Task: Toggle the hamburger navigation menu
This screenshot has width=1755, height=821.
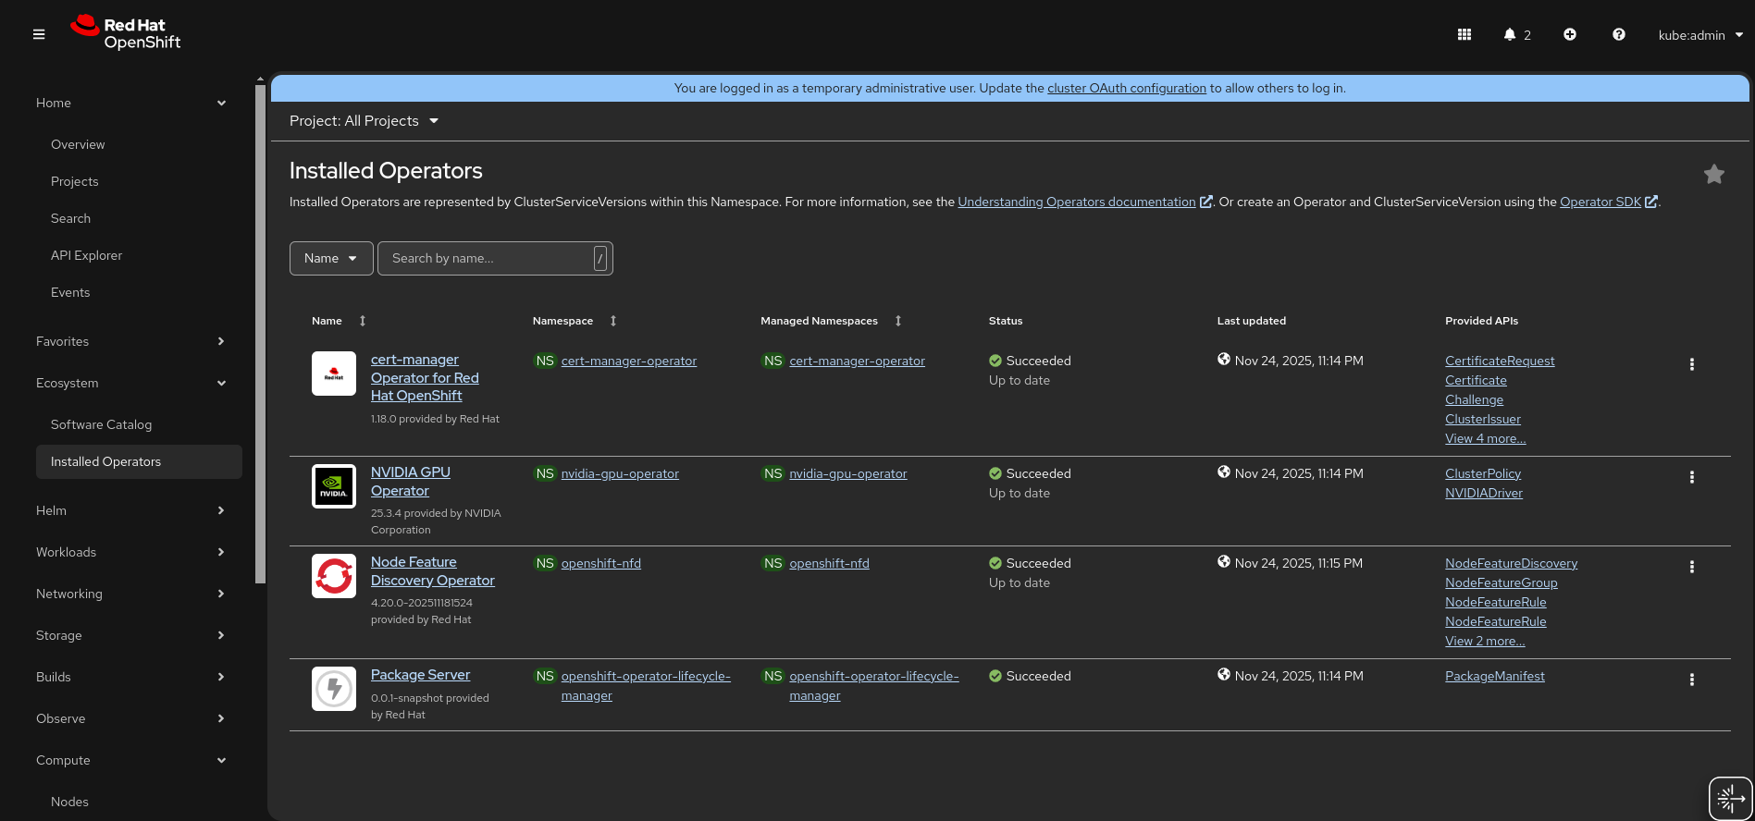Action: (x=39, y=34)
